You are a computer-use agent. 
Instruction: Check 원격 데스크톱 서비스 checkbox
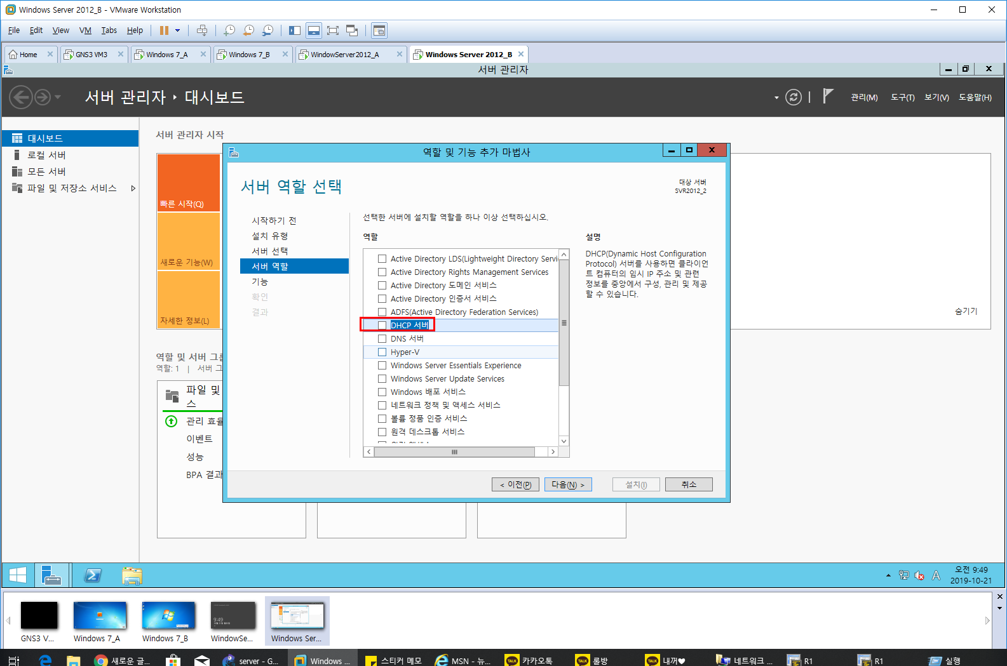click(382, 432)
